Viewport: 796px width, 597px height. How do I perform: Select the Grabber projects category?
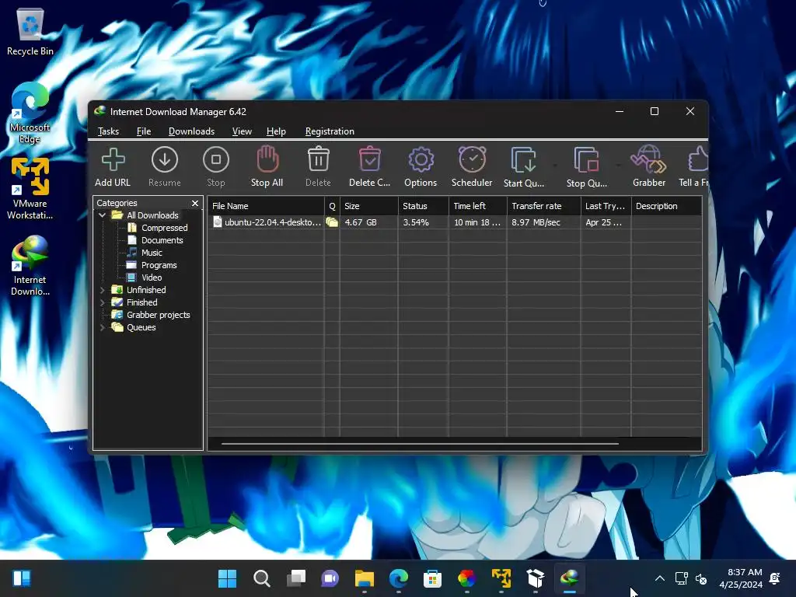pos(158,315)
